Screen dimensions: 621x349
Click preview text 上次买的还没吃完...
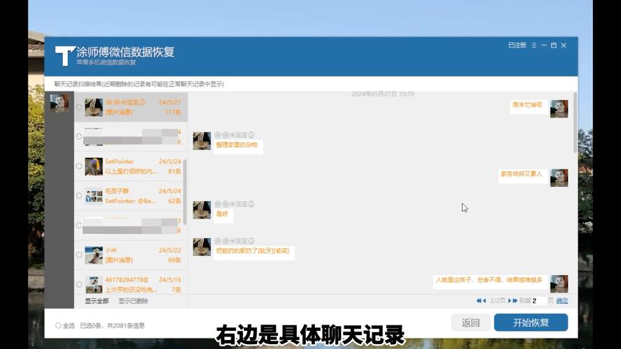click(x=131, y=290)
